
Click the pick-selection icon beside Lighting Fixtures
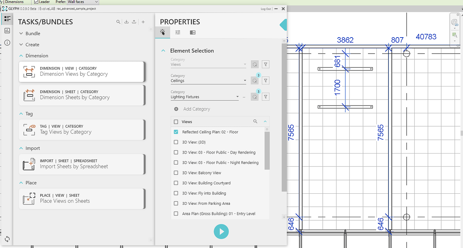coord(255,97)
